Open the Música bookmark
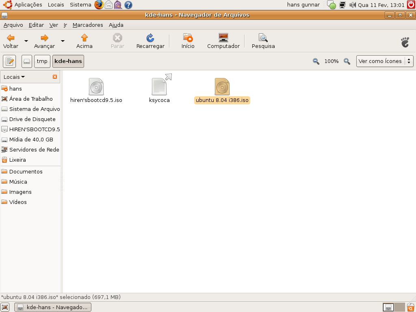 (30, 182)
